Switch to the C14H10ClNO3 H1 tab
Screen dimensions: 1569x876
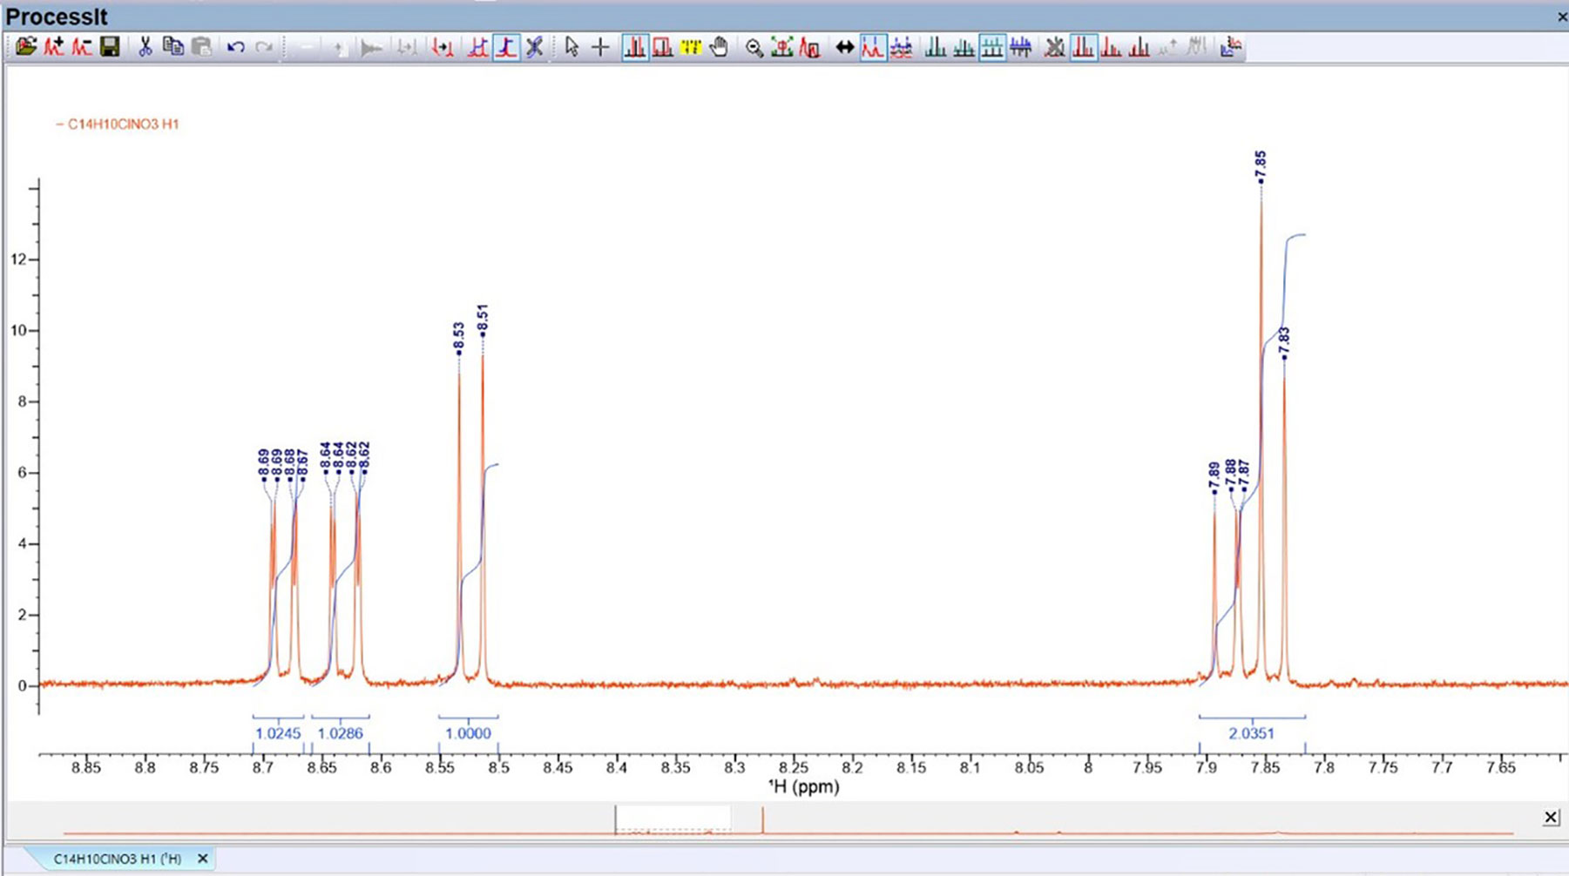(x=117, y=859)
